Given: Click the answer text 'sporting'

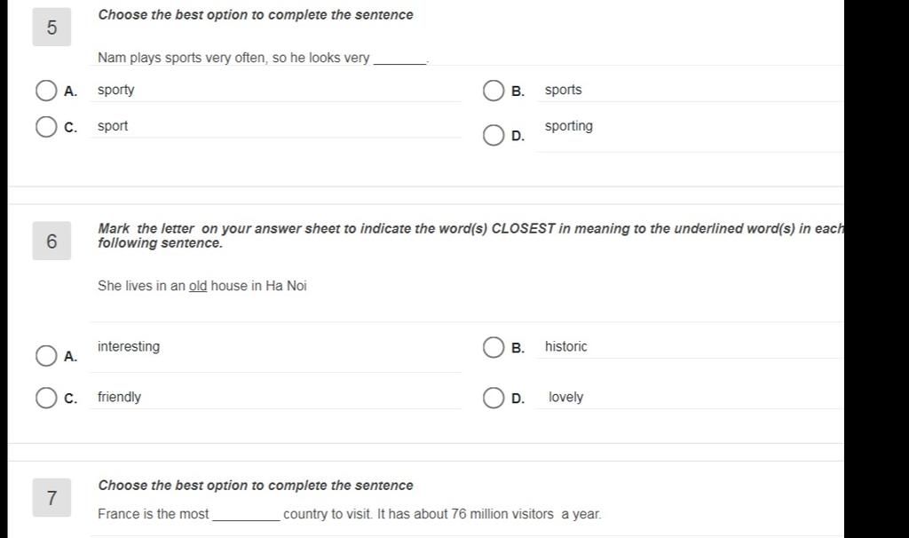Looking at the screenshot, I should (x=569, y=126).
